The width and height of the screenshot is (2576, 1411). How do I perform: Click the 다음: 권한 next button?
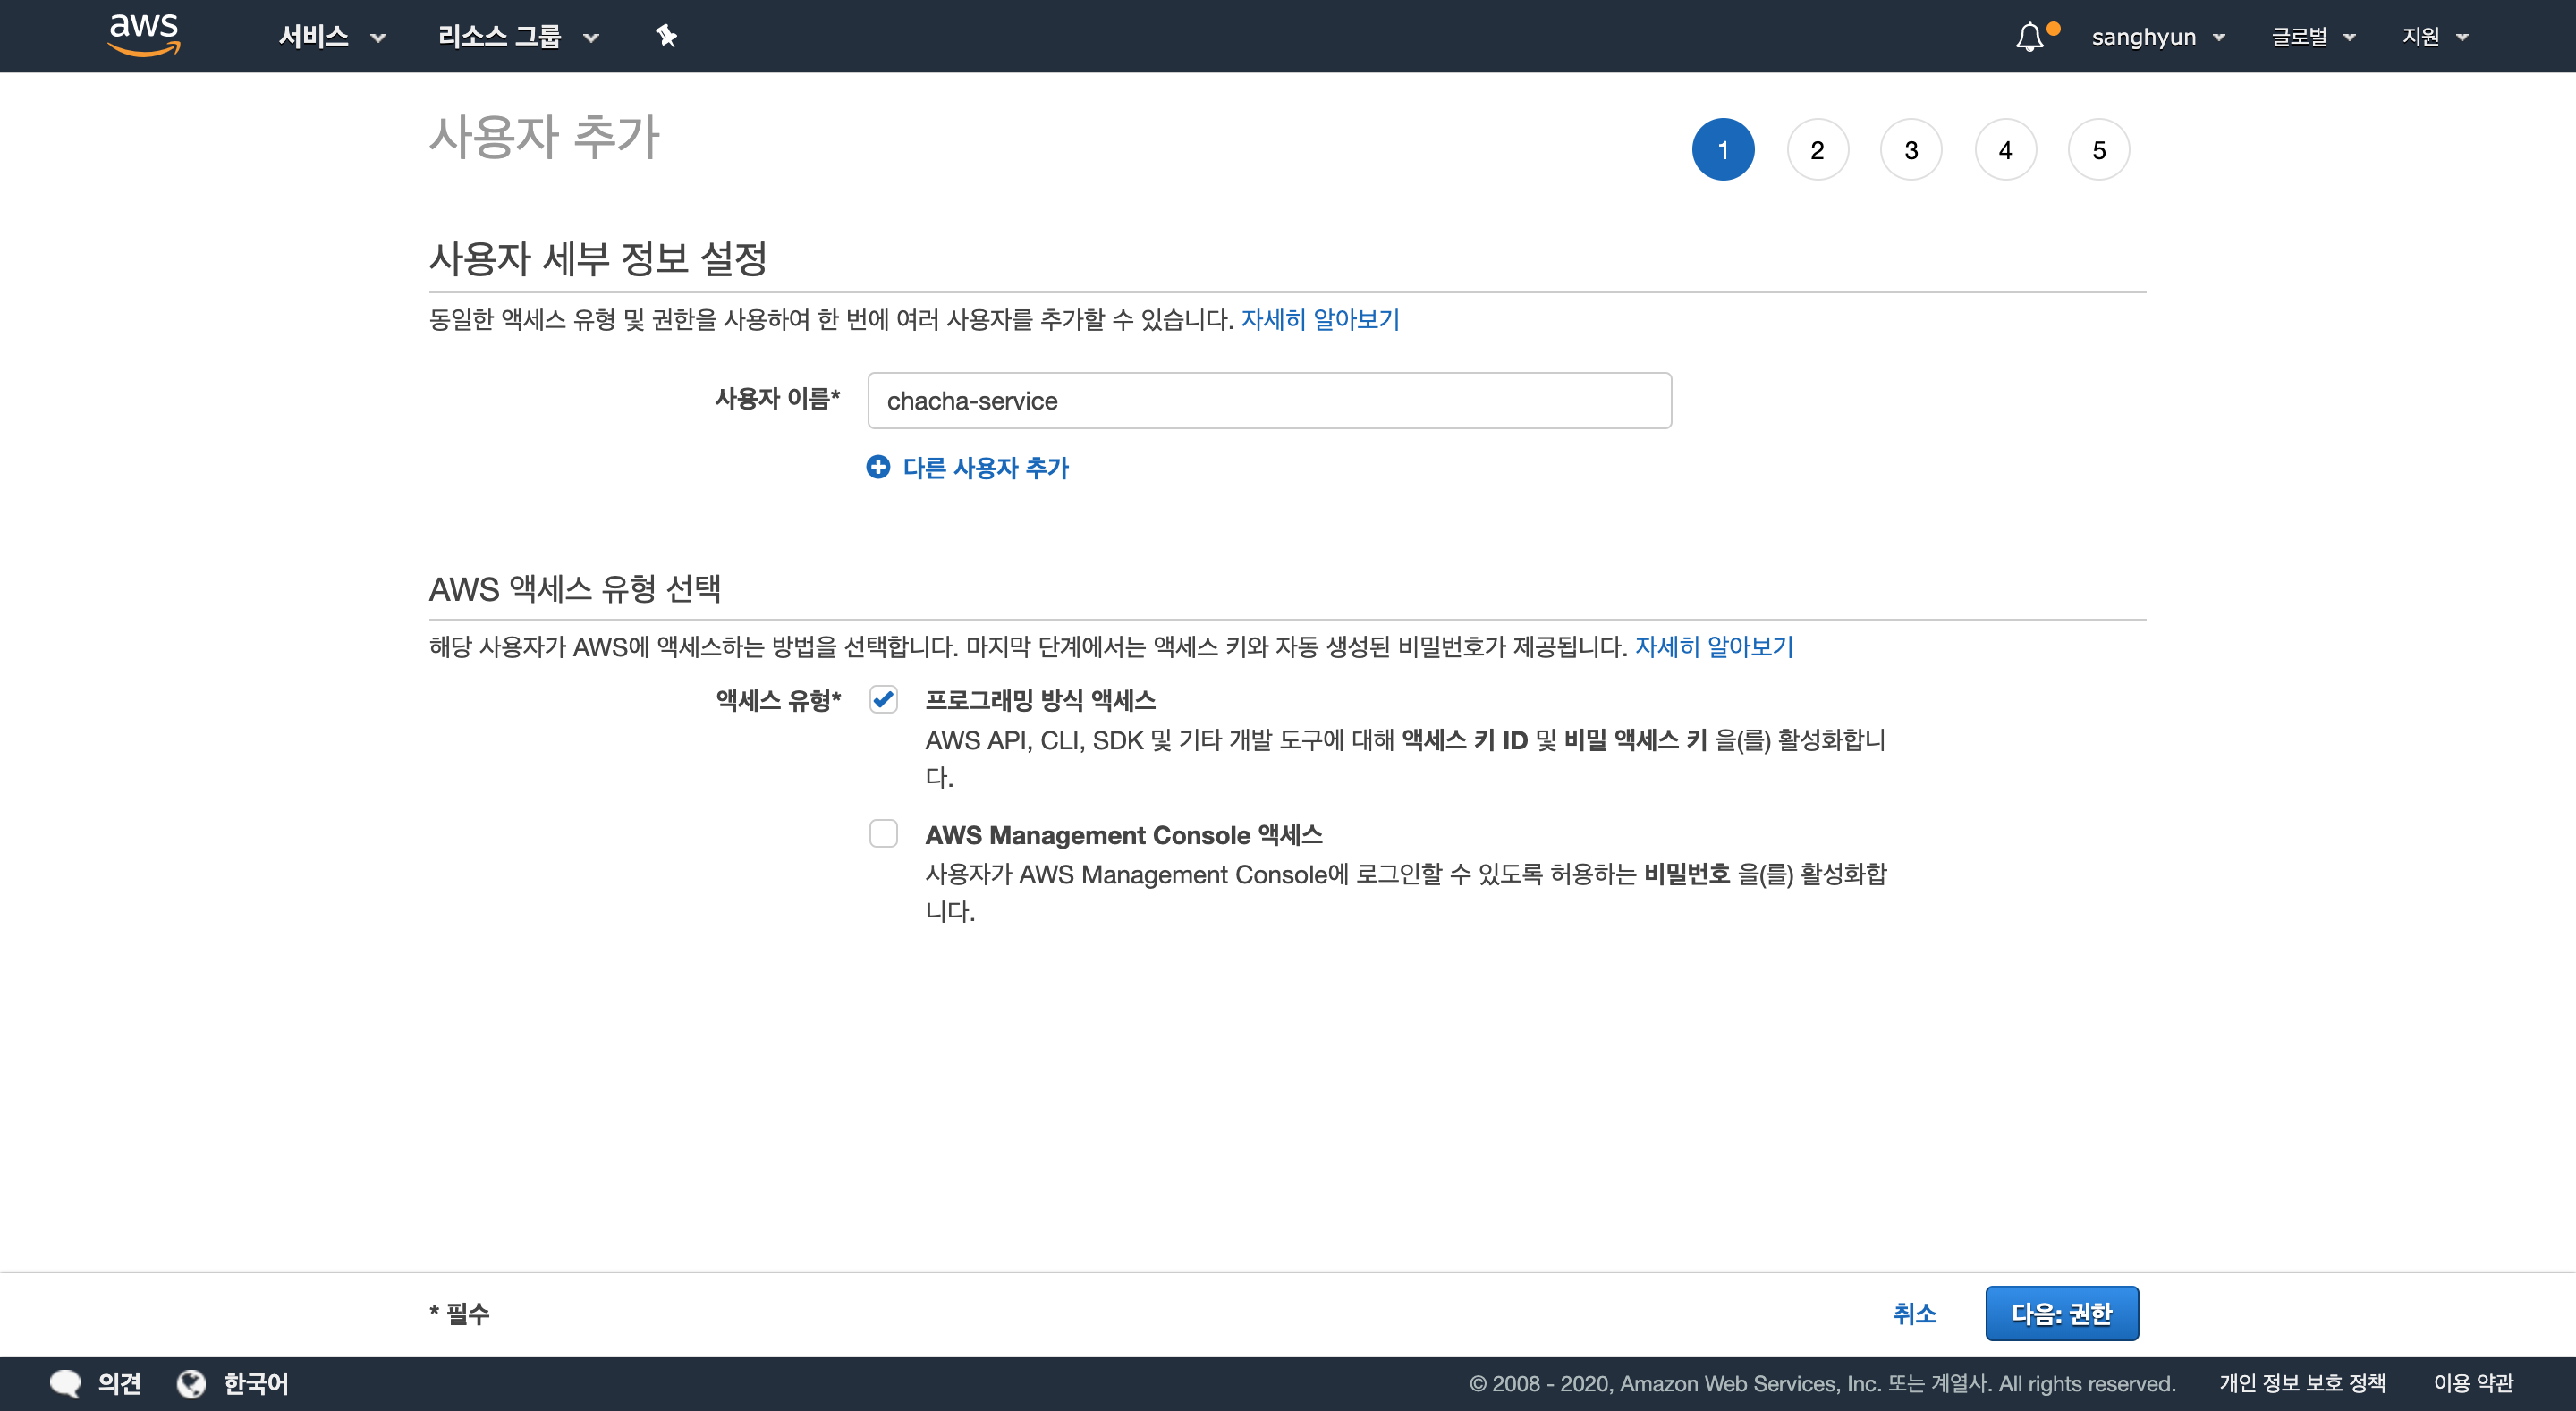coord(2061,1313)
